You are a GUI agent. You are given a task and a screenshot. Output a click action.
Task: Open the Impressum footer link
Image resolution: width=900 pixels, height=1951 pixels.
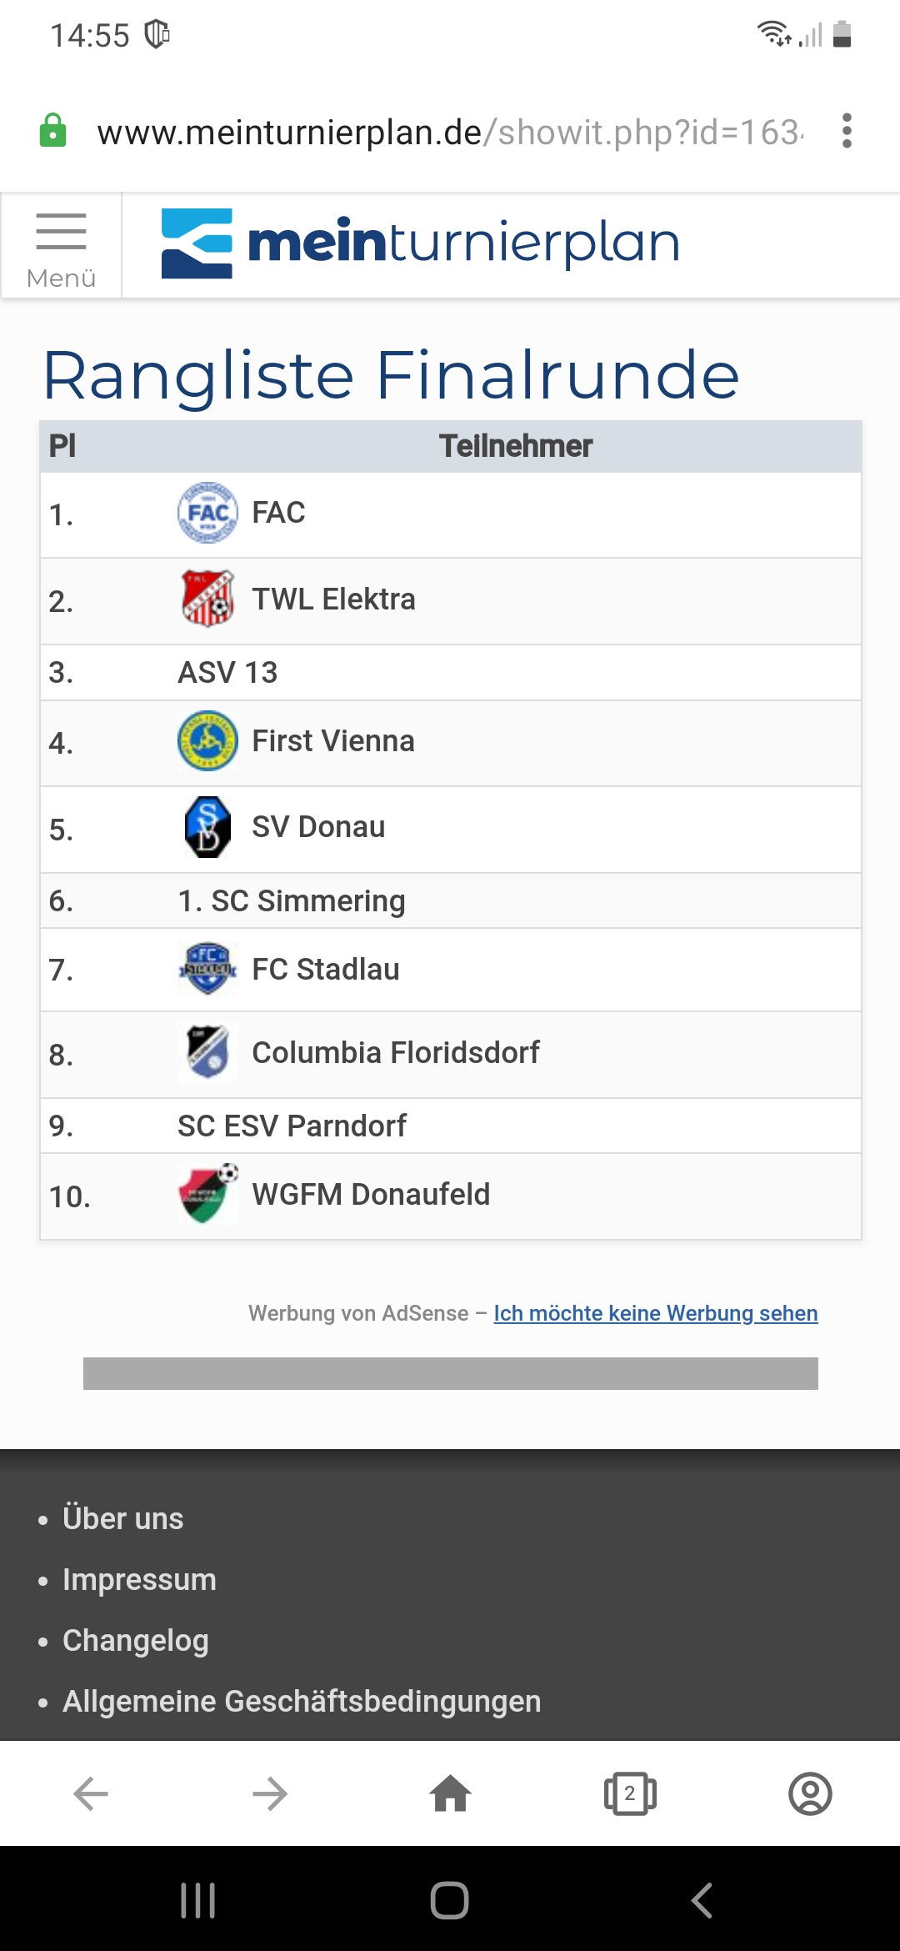(x=139, y=1579)
